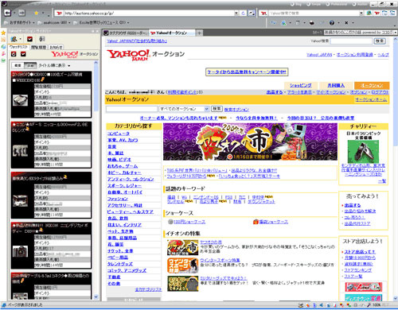Go forward with the browser forward arrow

(x=21, y=13)
